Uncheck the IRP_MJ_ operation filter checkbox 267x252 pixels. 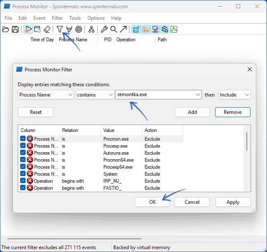23,180
